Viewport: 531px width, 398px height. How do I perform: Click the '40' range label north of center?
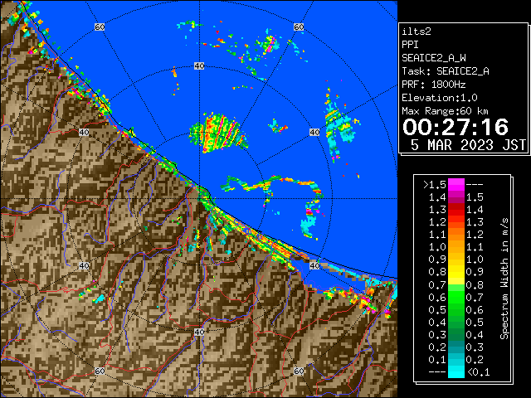199,66
